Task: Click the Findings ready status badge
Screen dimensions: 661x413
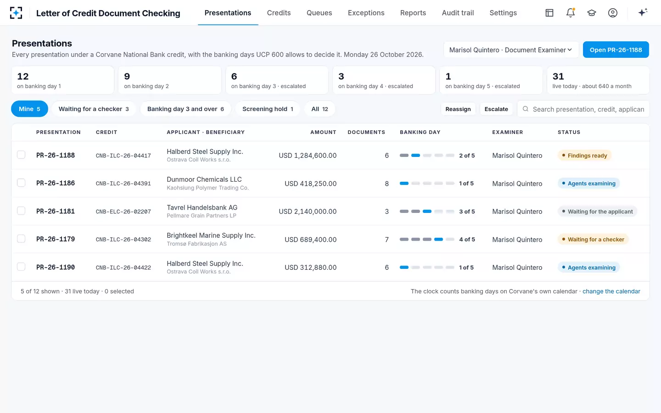Action: (x=584, y=156)
